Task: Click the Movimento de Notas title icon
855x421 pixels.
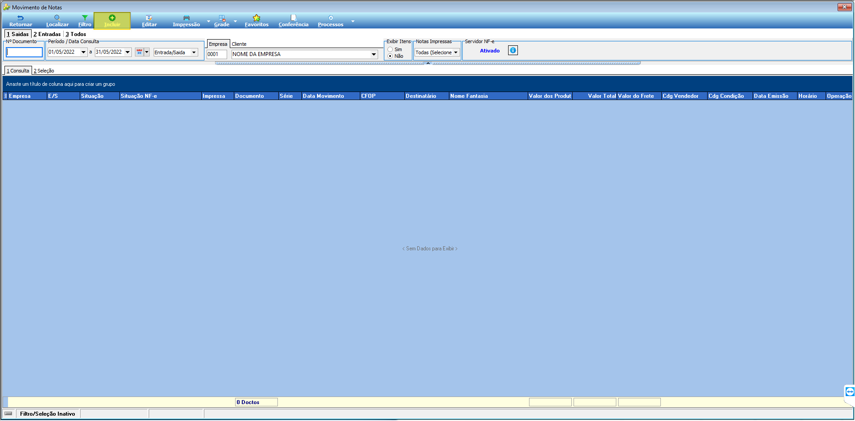Action: (x=6, y=7)
